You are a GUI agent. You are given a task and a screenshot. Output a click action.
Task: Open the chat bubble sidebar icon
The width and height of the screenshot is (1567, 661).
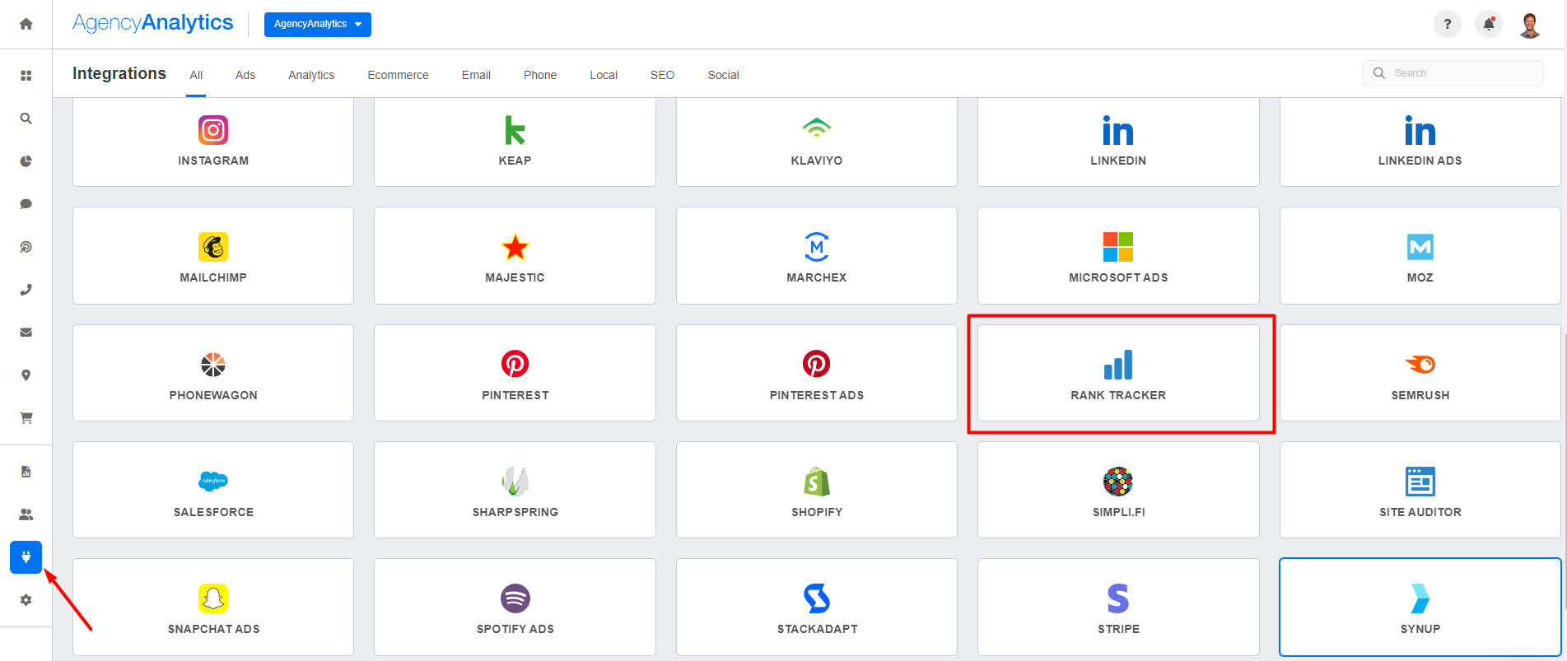26,203
